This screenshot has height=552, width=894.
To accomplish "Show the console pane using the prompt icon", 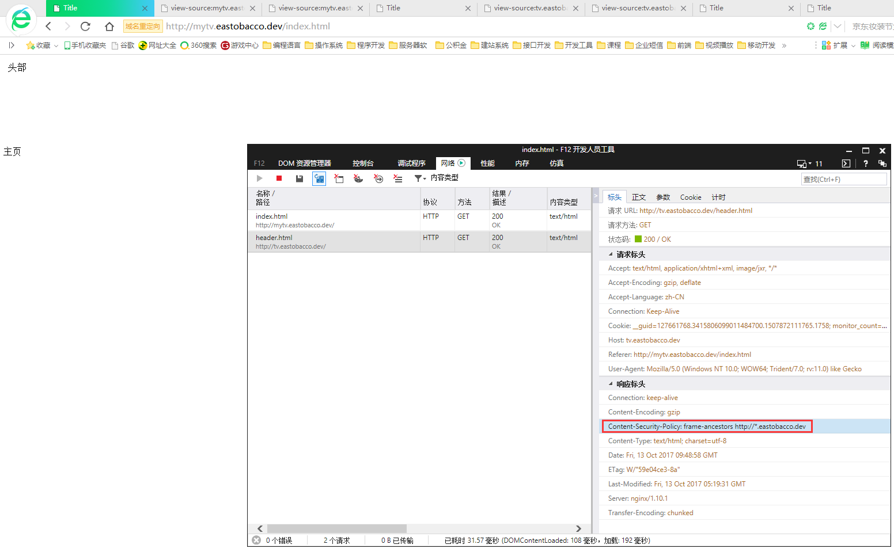I will click(846, 163).
